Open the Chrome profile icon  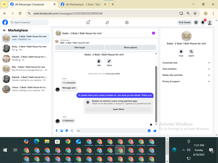pyautogui.click(x=205, y=13)
